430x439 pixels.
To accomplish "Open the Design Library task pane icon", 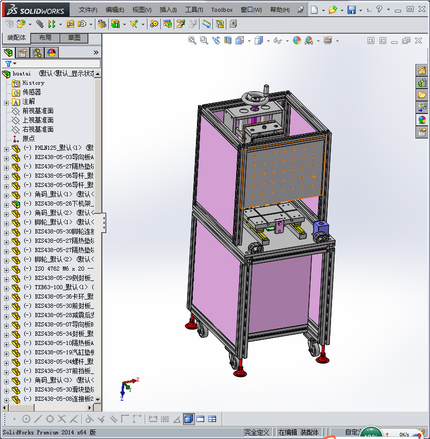I will [x=422, y=83].
